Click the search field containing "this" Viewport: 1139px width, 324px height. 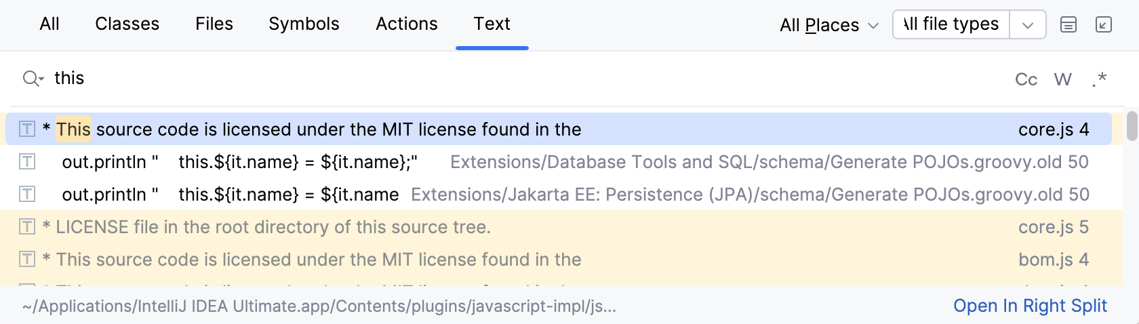pyautogui.click(x=475, y=79)
